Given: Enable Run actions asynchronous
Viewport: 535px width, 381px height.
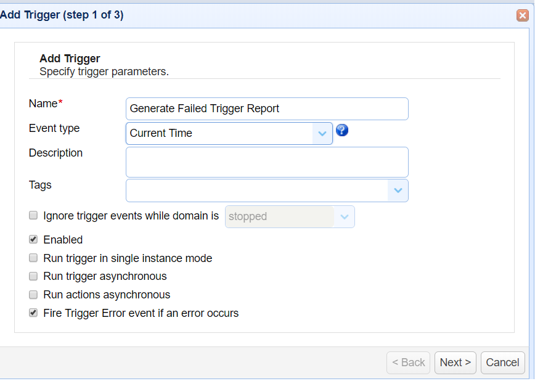Looking at the screenshot, I should pyautogui.click(x=33, y=295).
